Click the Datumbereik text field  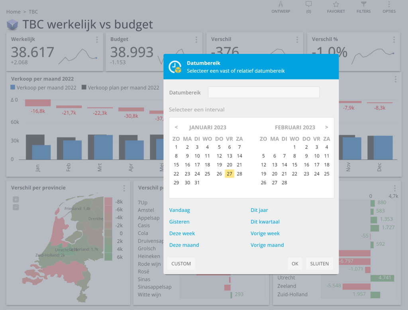263,93
